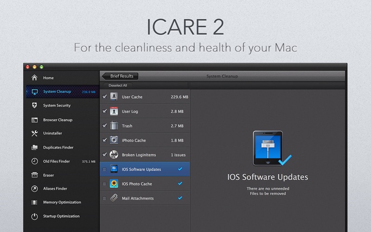Click the Browser Cleanup window icon

point(34,120)
